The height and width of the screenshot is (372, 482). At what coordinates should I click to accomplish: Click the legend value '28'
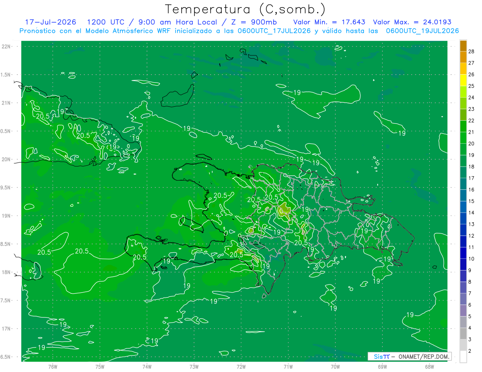(x=472, y=51)
